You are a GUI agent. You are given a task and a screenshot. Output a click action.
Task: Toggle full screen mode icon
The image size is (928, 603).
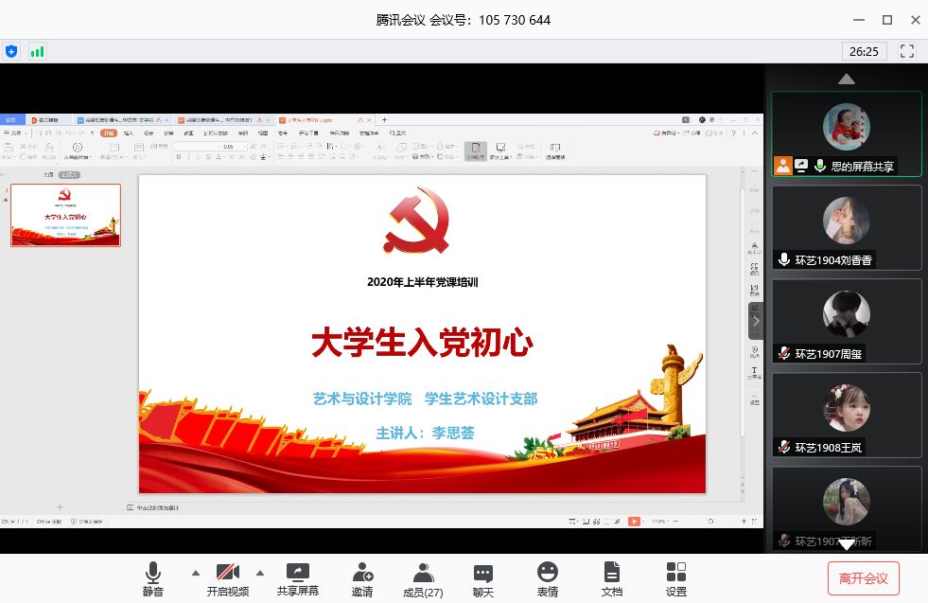pyautogui.click(x=906, y=51)
